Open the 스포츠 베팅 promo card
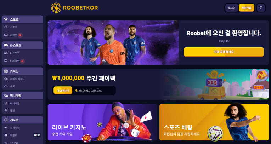 pyautogui.click(x=214, y=122)
